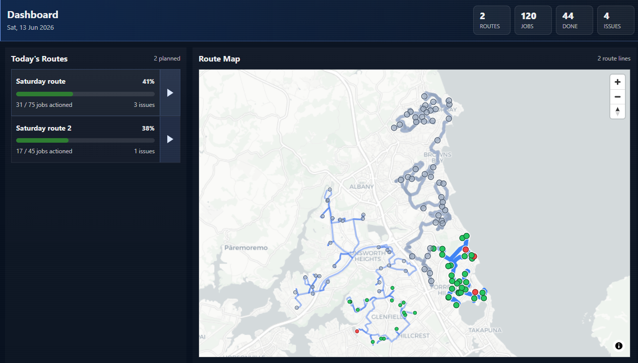This screenshot has height=363, width=638.
Task: Select the Routes count stat card
Action: point(491,20)
